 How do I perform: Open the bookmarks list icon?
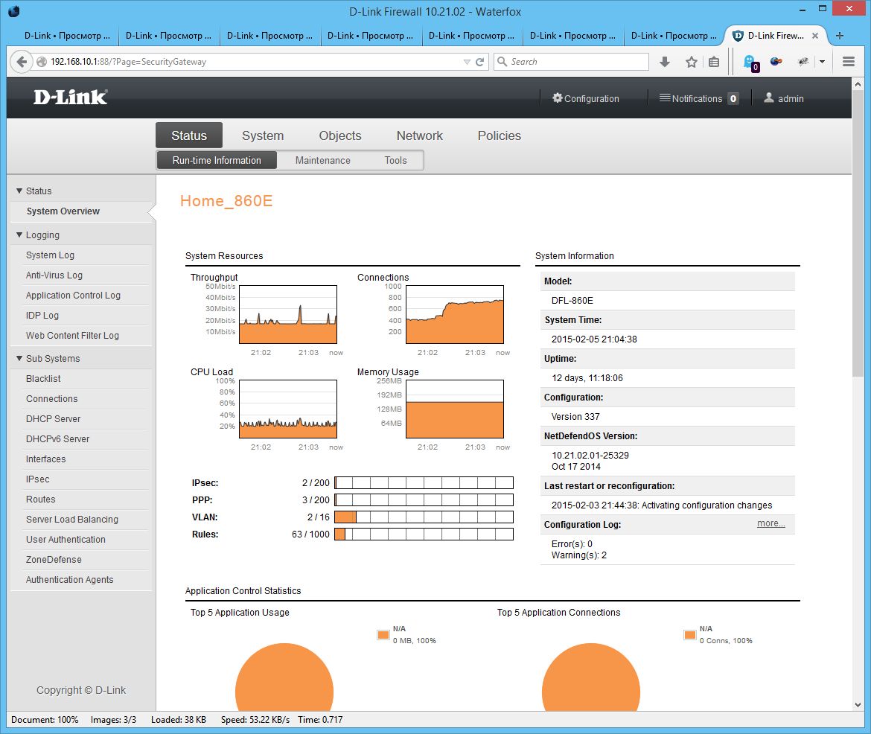click(x=714, y=62)
